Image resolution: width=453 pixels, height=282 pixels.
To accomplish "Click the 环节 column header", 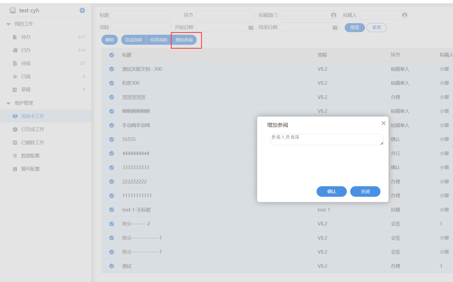I will [x=395, y=55].
